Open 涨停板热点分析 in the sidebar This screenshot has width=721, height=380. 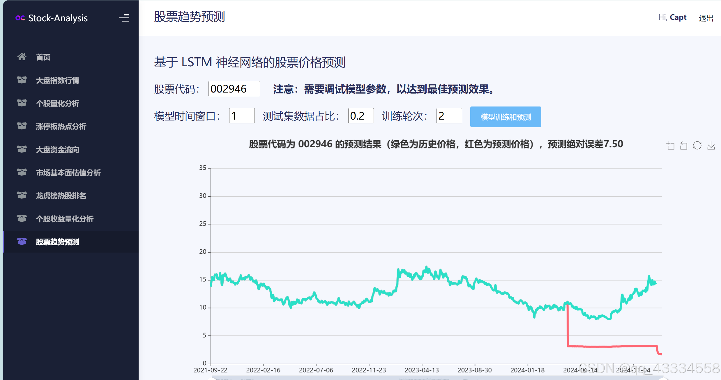point(61,126)
